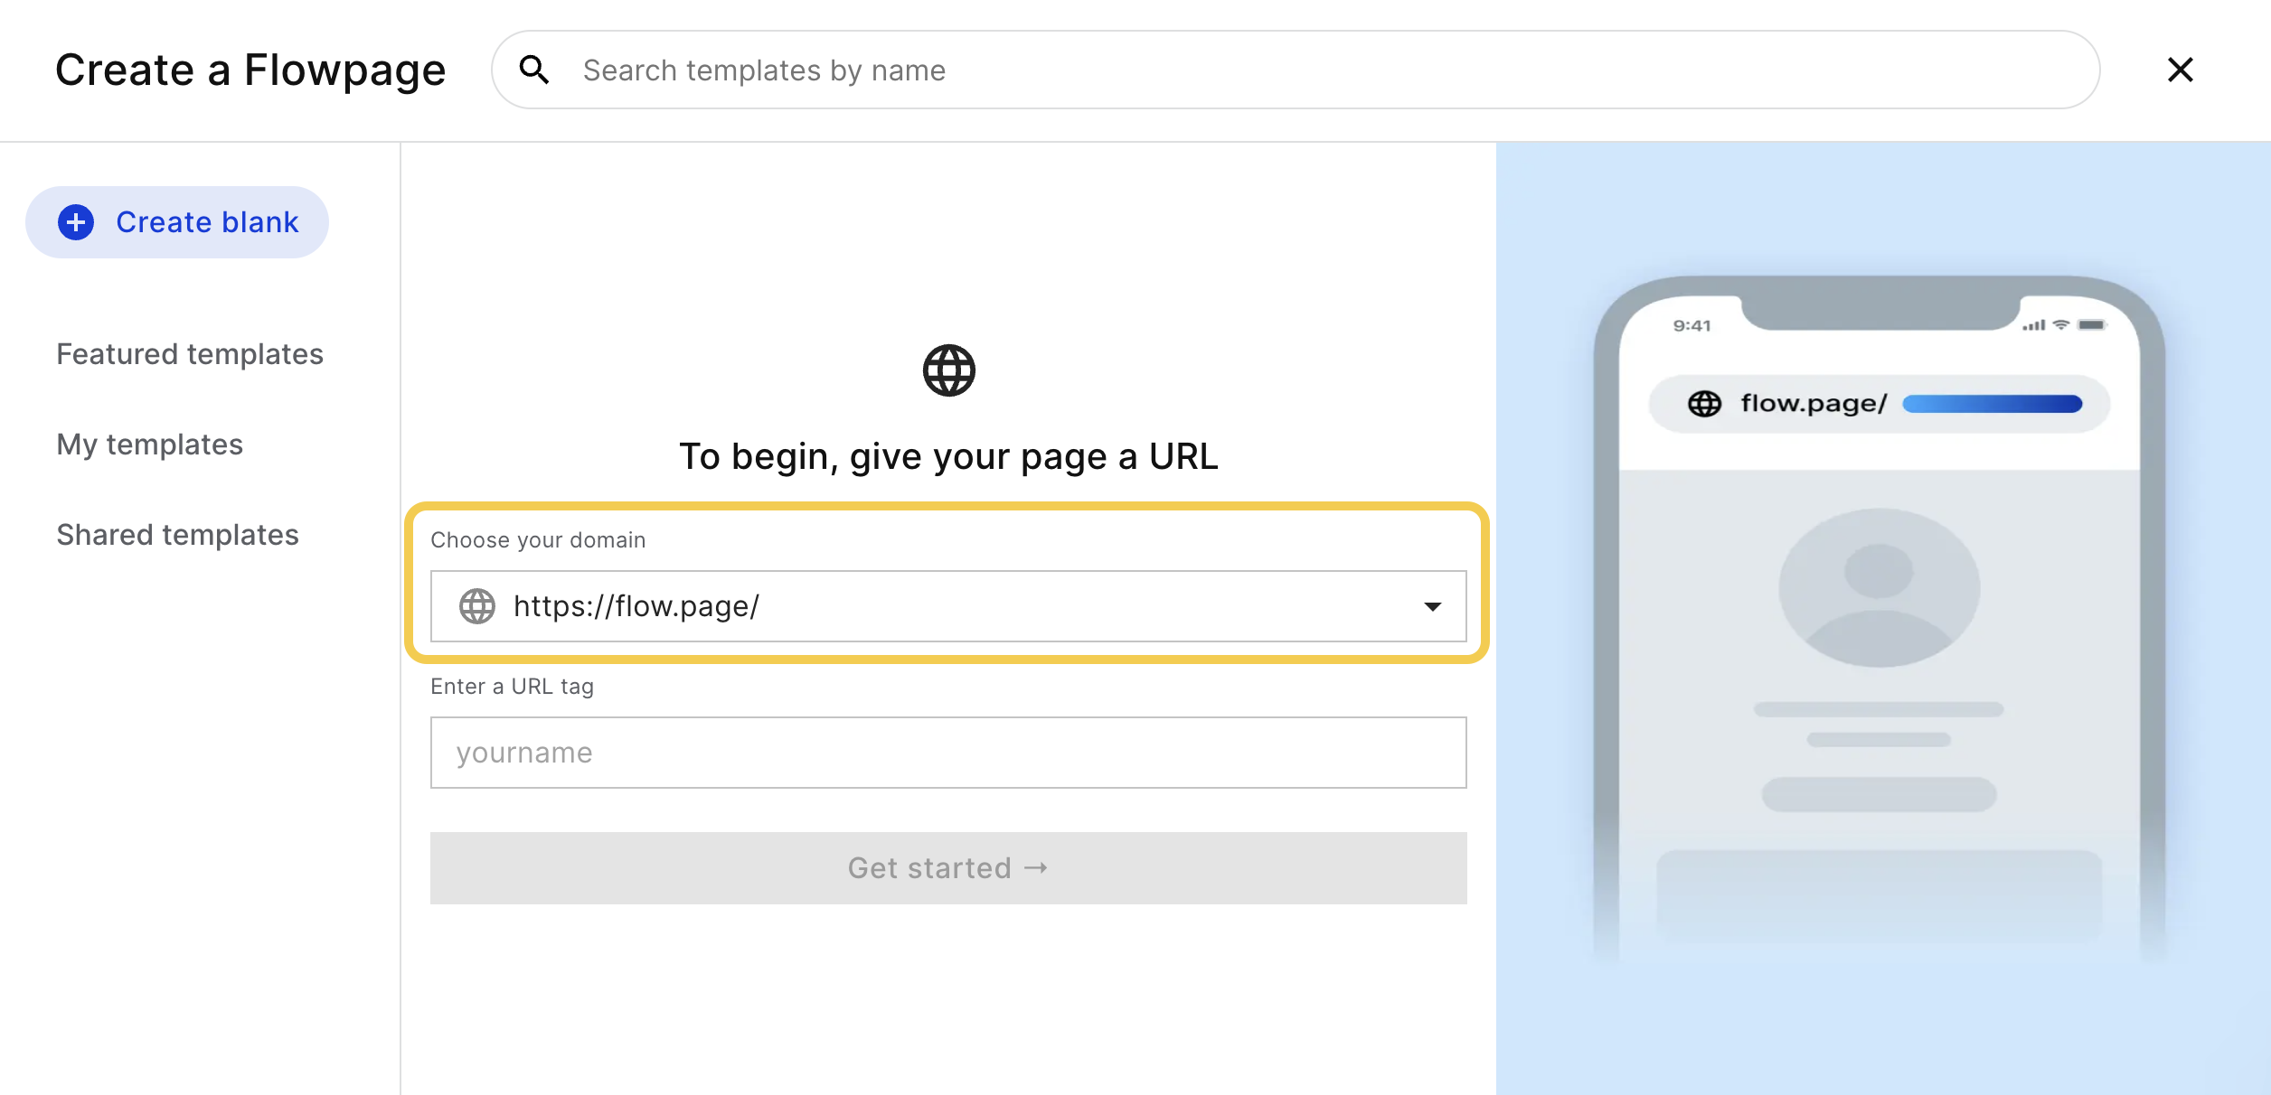This screenshot has height=1095, width=2271.
Task: Click the arrow on Get started button
Action: coord(1036,868)
